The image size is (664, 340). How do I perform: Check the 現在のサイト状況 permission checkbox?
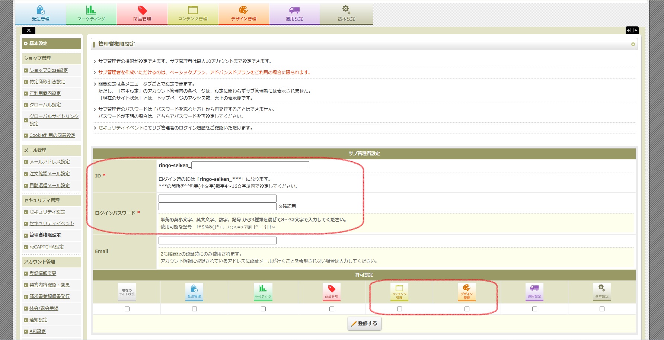127,309
